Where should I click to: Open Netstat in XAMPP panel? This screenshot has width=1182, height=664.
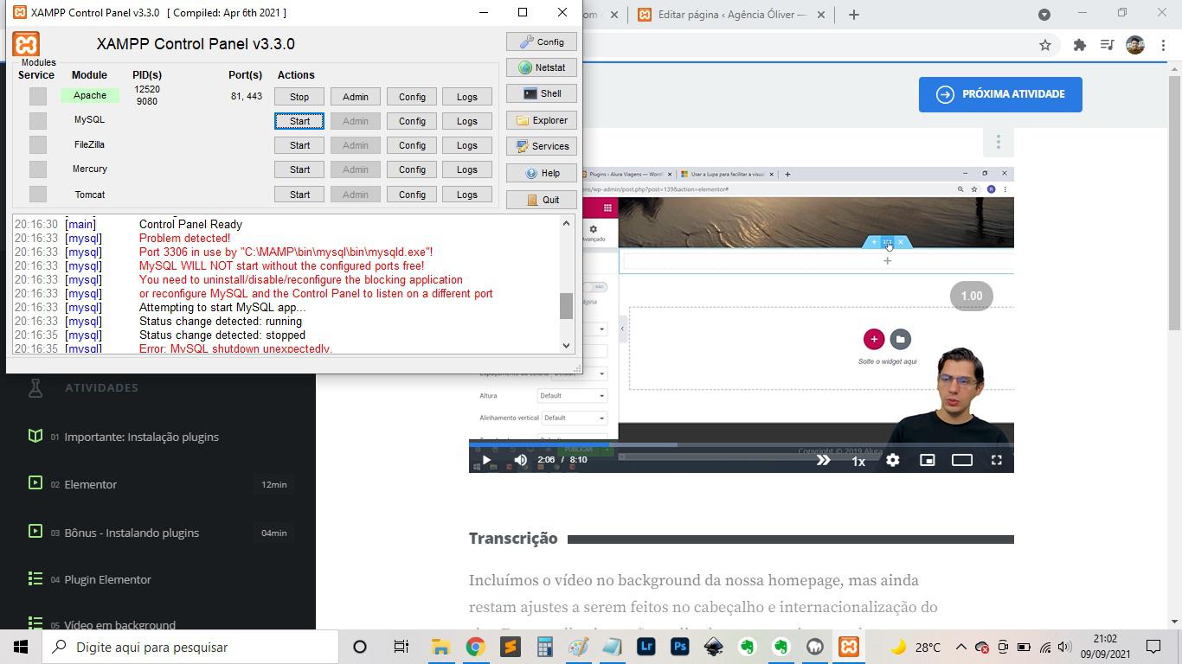(542, 67)
